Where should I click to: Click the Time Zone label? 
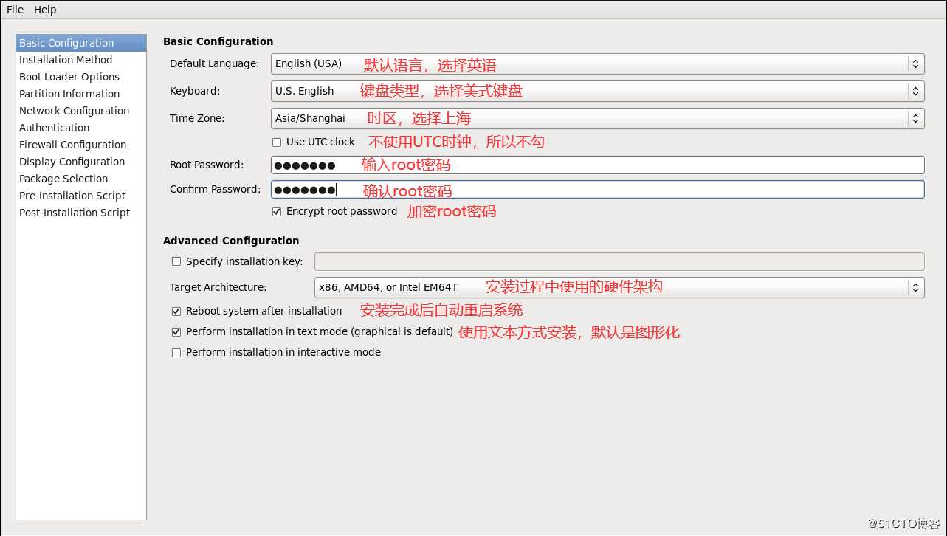coord(197,118)
